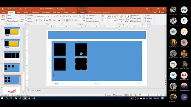Toggle text Shadow formatting

tap(44, 20)
